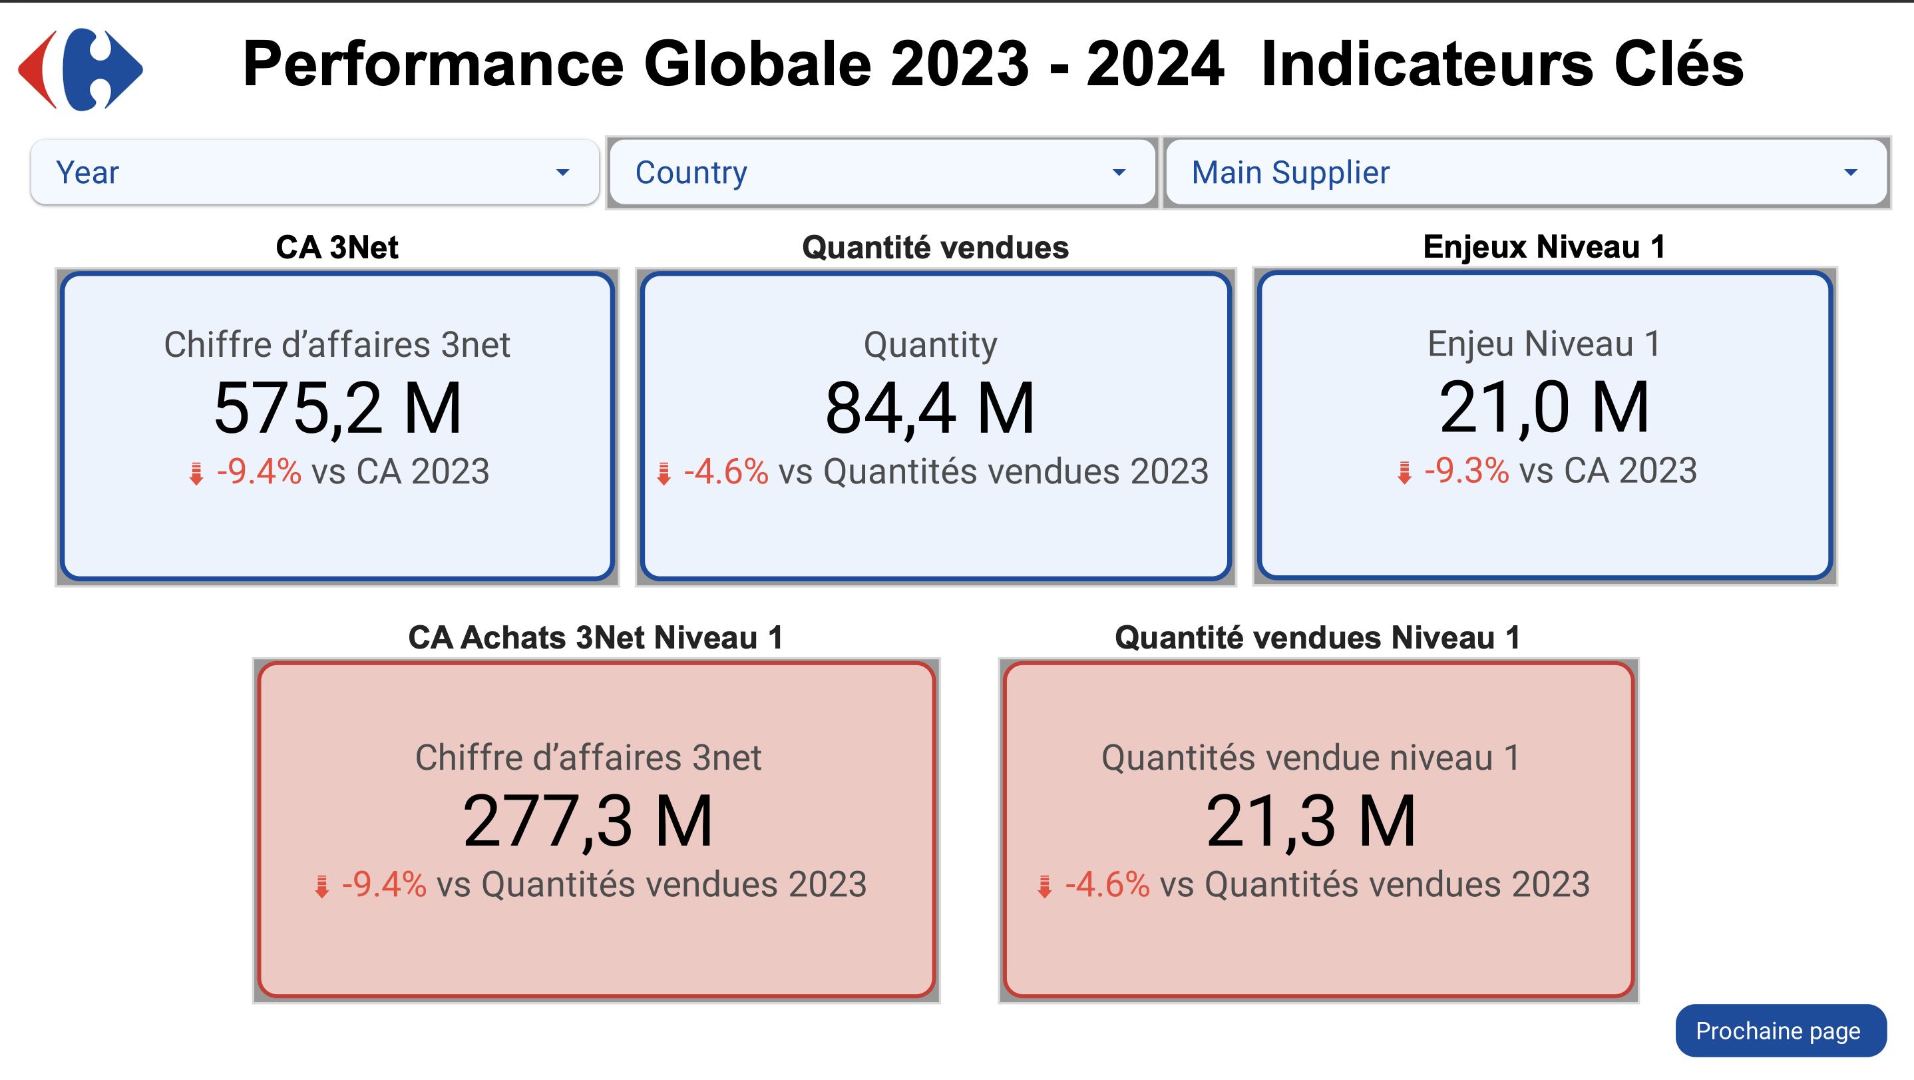Select the 21,0 M Enjeu Niveau 1 scorecard

pos(1545,425)
